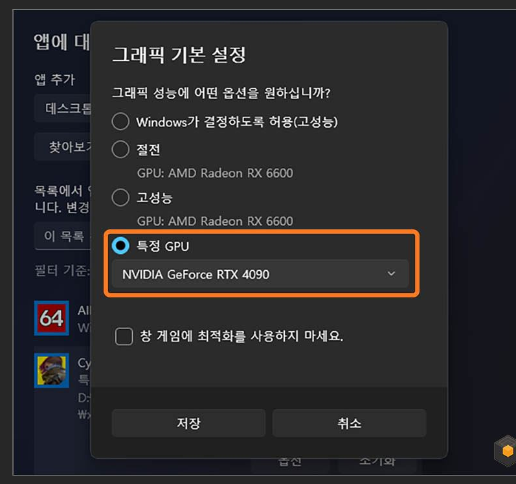Click the 특정 GPU label text
This screenshot has width=516, height=484.
click(x=163, y=246)
